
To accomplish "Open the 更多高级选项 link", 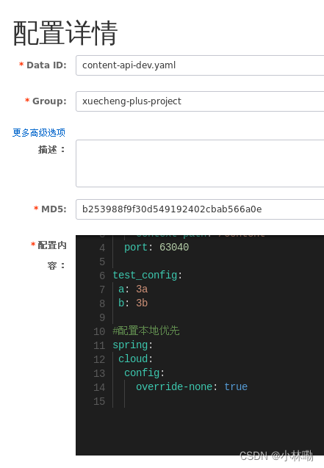I will click(x=39, y=132).
